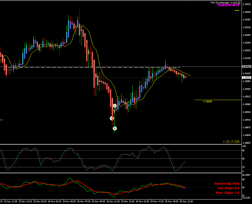This screenshot has height=204, width=252.
Task: Click the 26 Nov 17:30 time label
Action: click(157, 202)
